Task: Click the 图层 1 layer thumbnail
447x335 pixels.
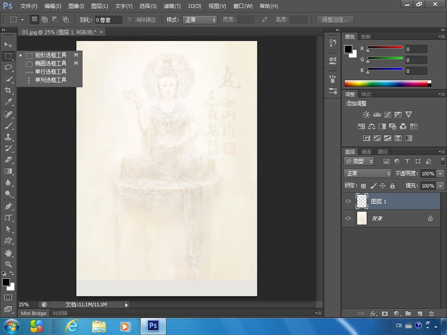Action: click(362, 201)
